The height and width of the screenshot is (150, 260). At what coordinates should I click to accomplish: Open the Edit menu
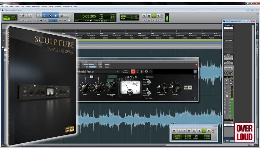7,7
